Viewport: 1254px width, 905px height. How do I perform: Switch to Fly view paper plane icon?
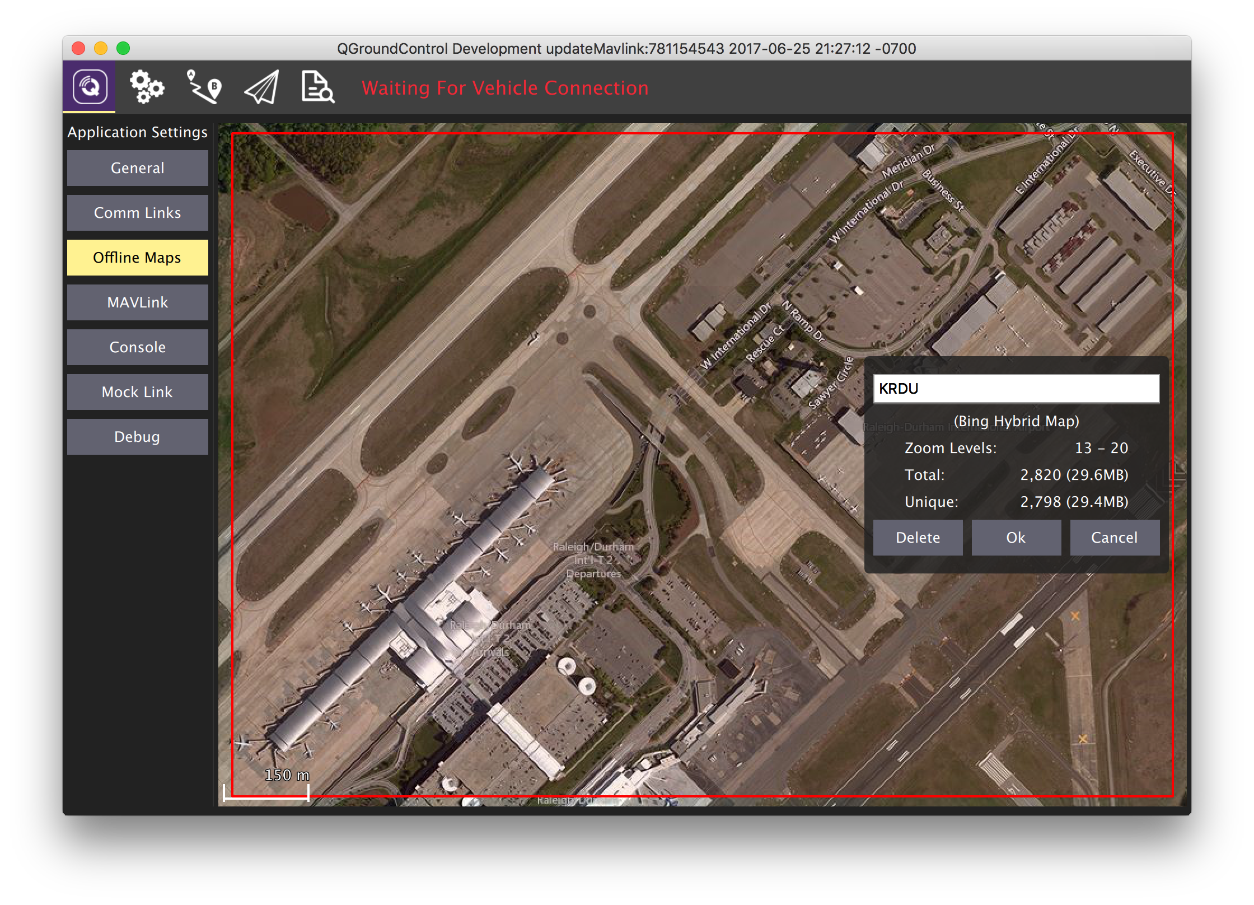(x=261, y=87)
